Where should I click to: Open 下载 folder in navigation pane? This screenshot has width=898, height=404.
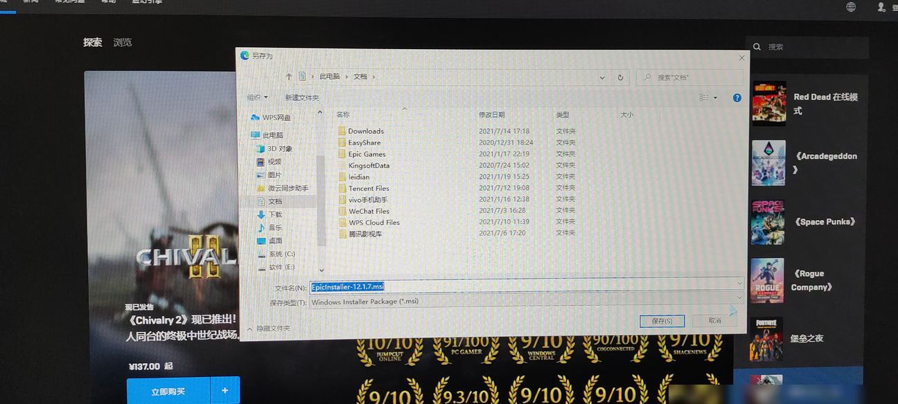269,214
